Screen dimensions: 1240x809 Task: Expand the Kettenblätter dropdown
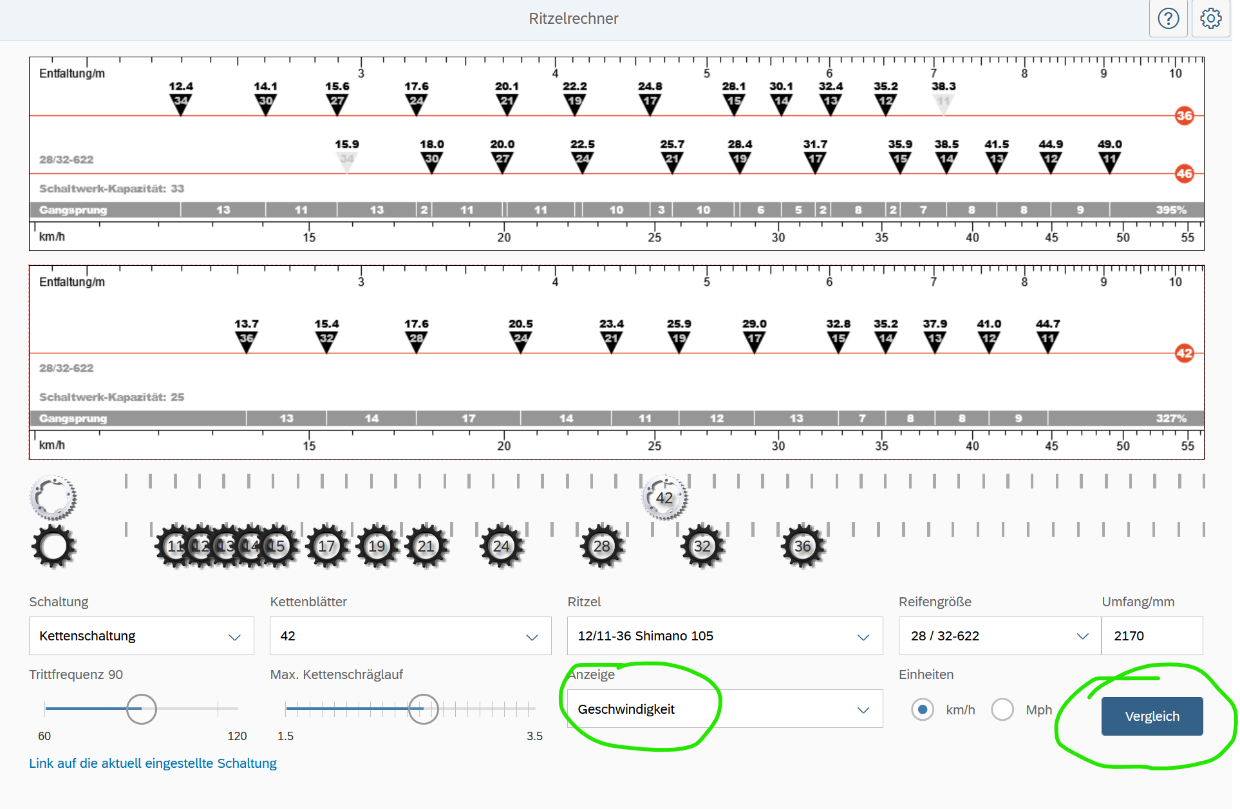[x=410, y=636]
